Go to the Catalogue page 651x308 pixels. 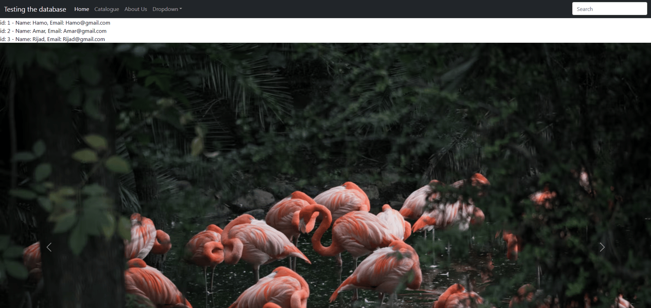click(107, 9)
